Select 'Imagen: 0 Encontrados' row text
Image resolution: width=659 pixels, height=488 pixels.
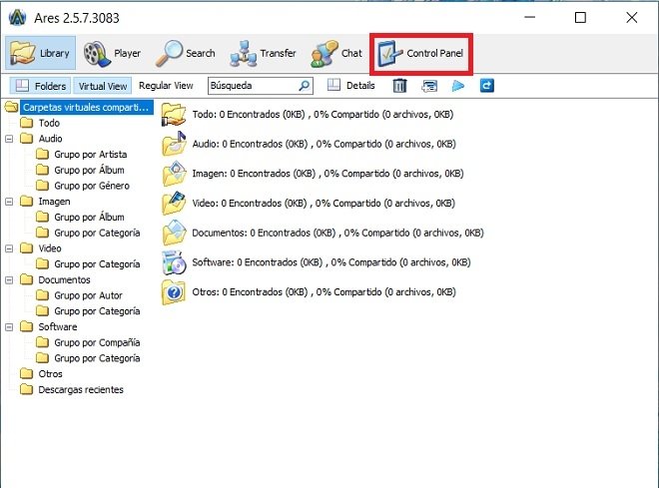(328, 174)
